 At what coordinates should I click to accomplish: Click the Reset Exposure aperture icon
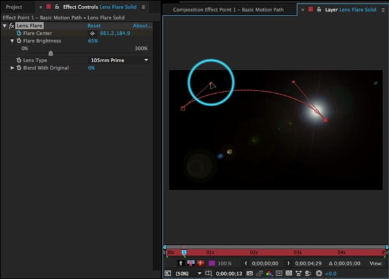[x=319, y=273]
